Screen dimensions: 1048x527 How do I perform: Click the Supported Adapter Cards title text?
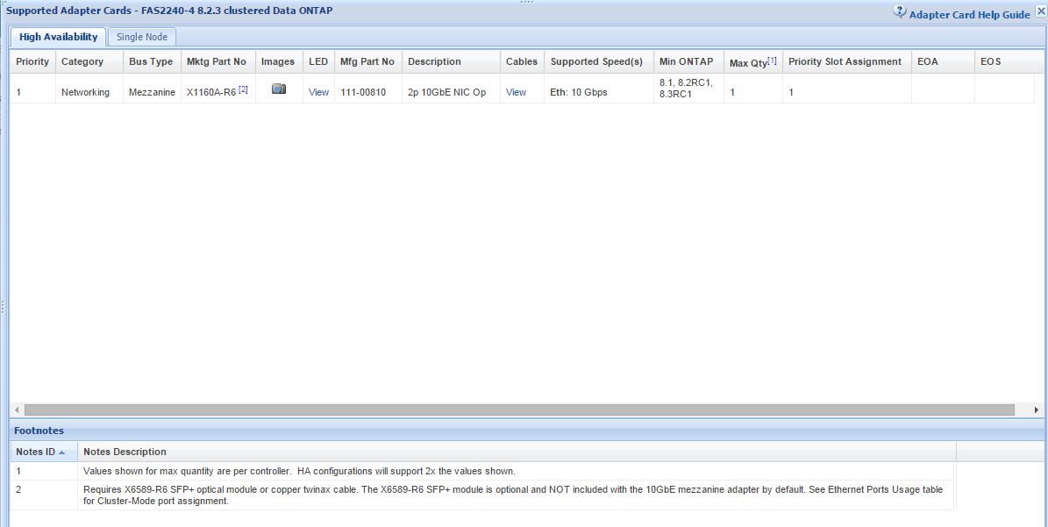coord(169,11)
